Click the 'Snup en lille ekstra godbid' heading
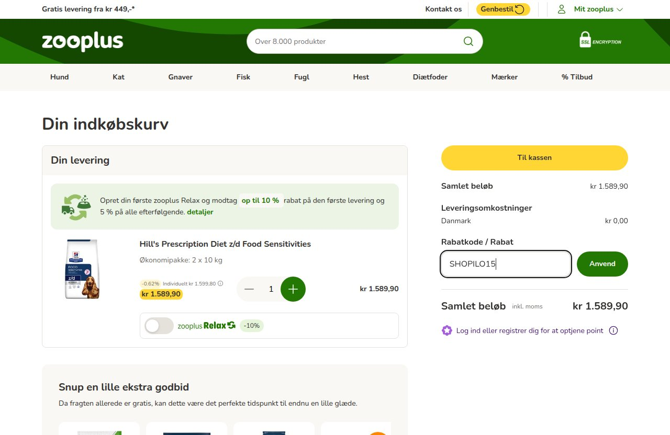The width and height of the screenshot is (670, 435). (x=124, y=387)
